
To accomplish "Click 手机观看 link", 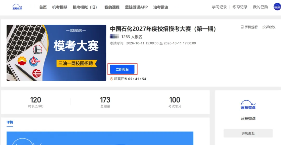I will pos(251,27).
